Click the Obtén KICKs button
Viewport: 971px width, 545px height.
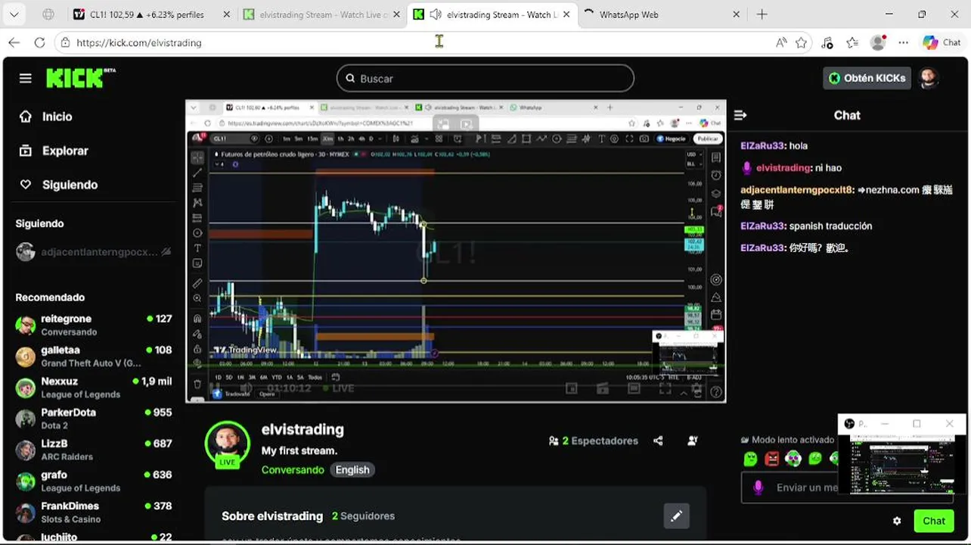pyautogui.click(x=867, y=78)
